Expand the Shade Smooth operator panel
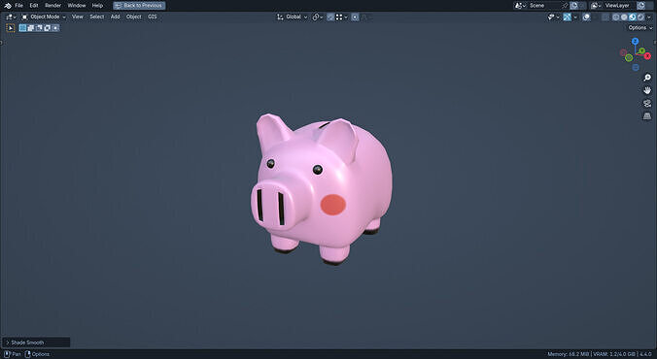This screenshot has height=359, width=657. pos(36,343)
